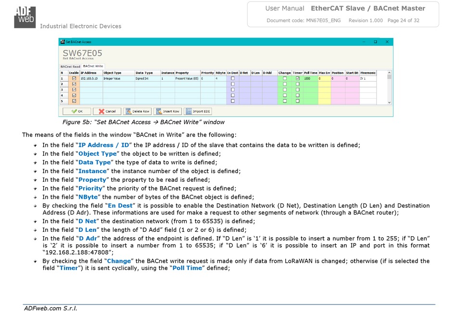The height and width of the screenshot is (317, 457).
Task: Click the Start Bit cell in row 1
Action: (x=352, y=78)
